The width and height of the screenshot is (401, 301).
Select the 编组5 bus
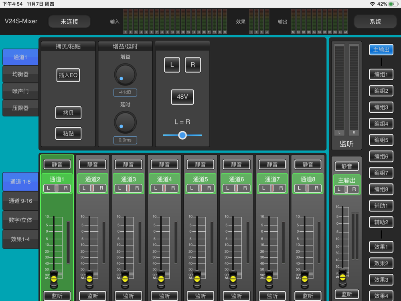click(381, 140)
